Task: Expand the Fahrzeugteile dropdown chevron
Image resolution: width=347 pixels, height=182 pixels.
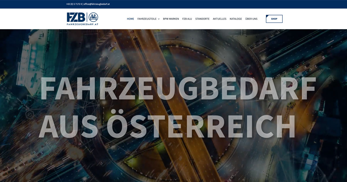Action: 159,19
